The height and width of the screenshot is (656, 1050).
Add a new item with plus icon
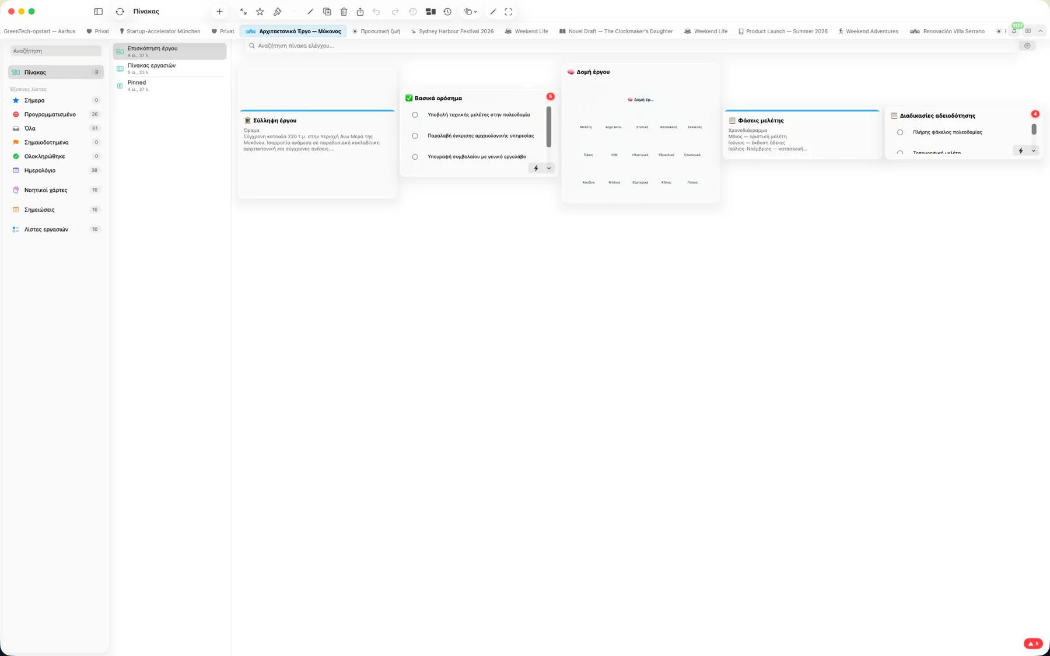(x=219, y=12)
